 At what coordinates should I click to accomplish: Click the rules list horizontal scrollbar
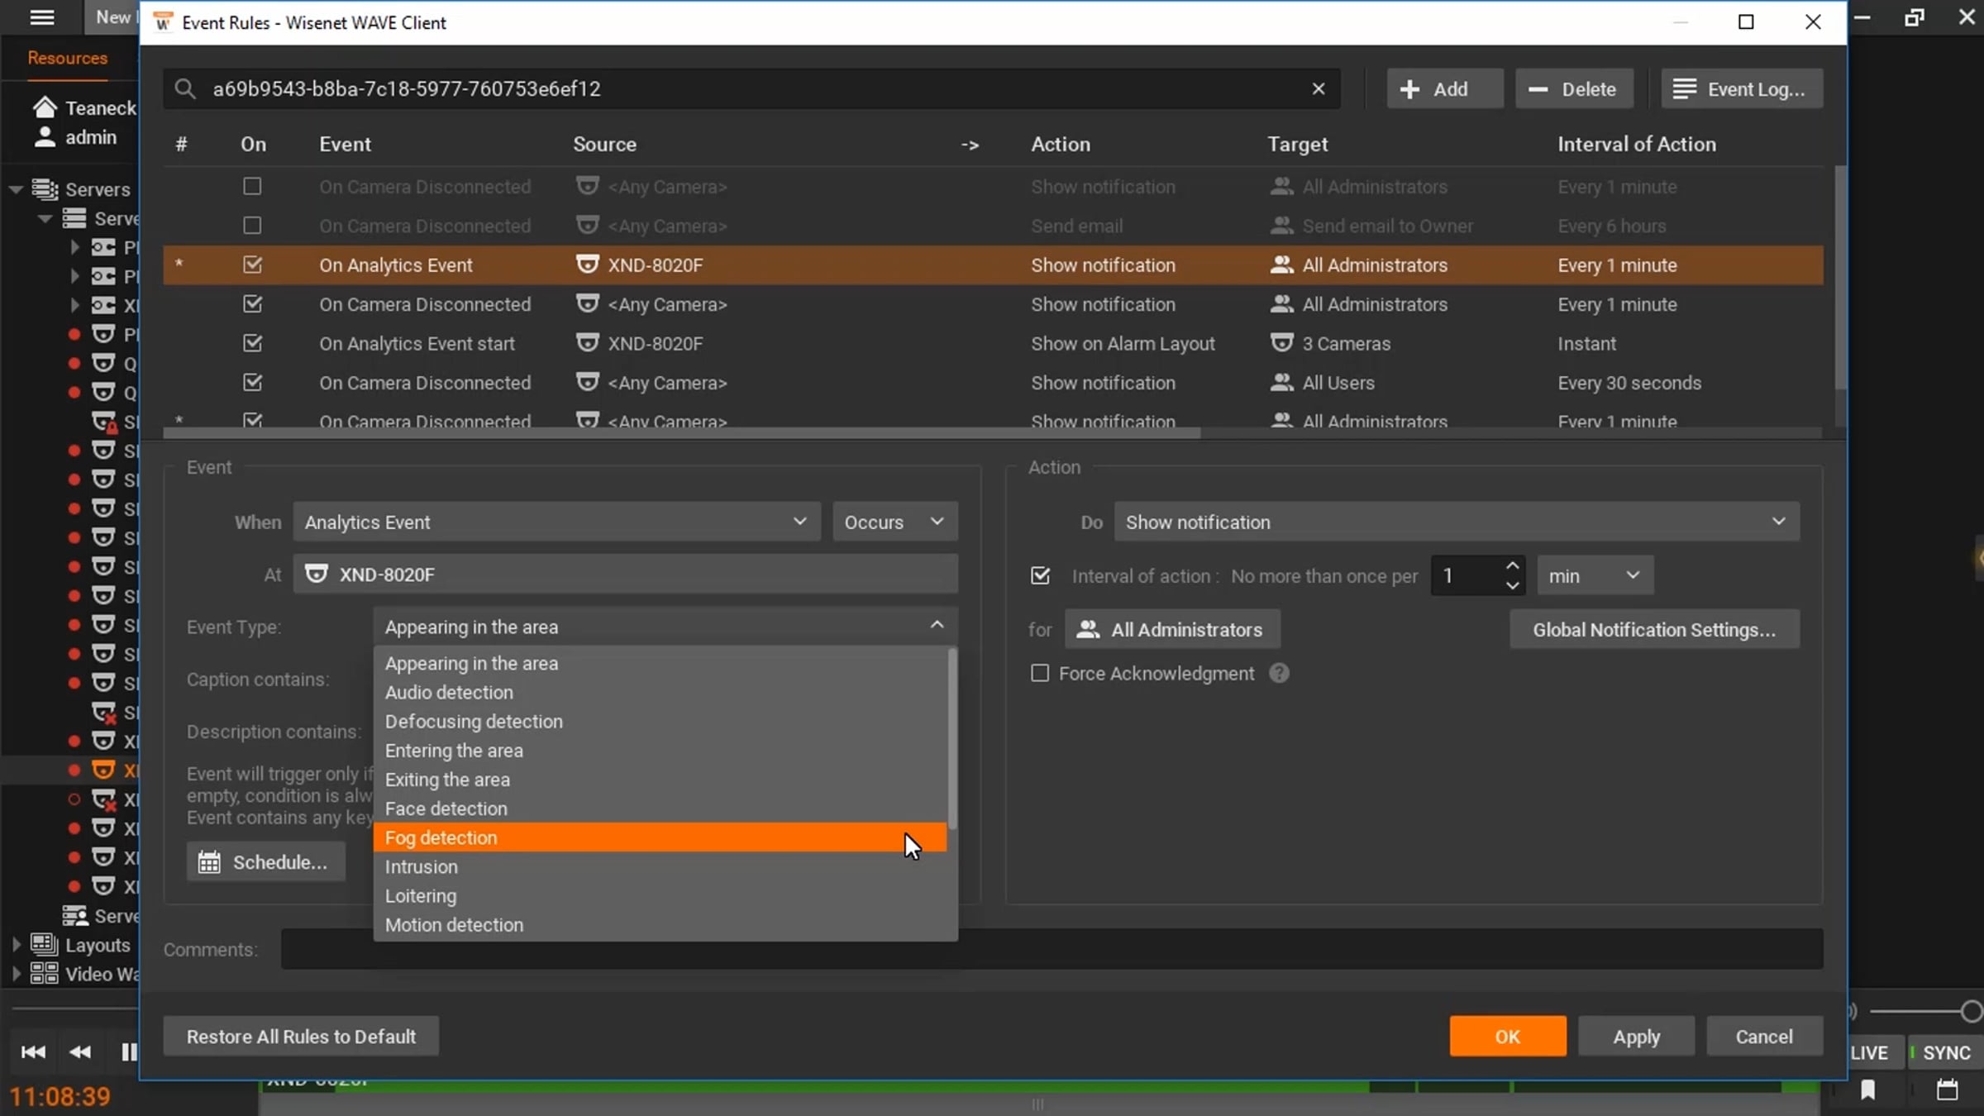[682, 433]
